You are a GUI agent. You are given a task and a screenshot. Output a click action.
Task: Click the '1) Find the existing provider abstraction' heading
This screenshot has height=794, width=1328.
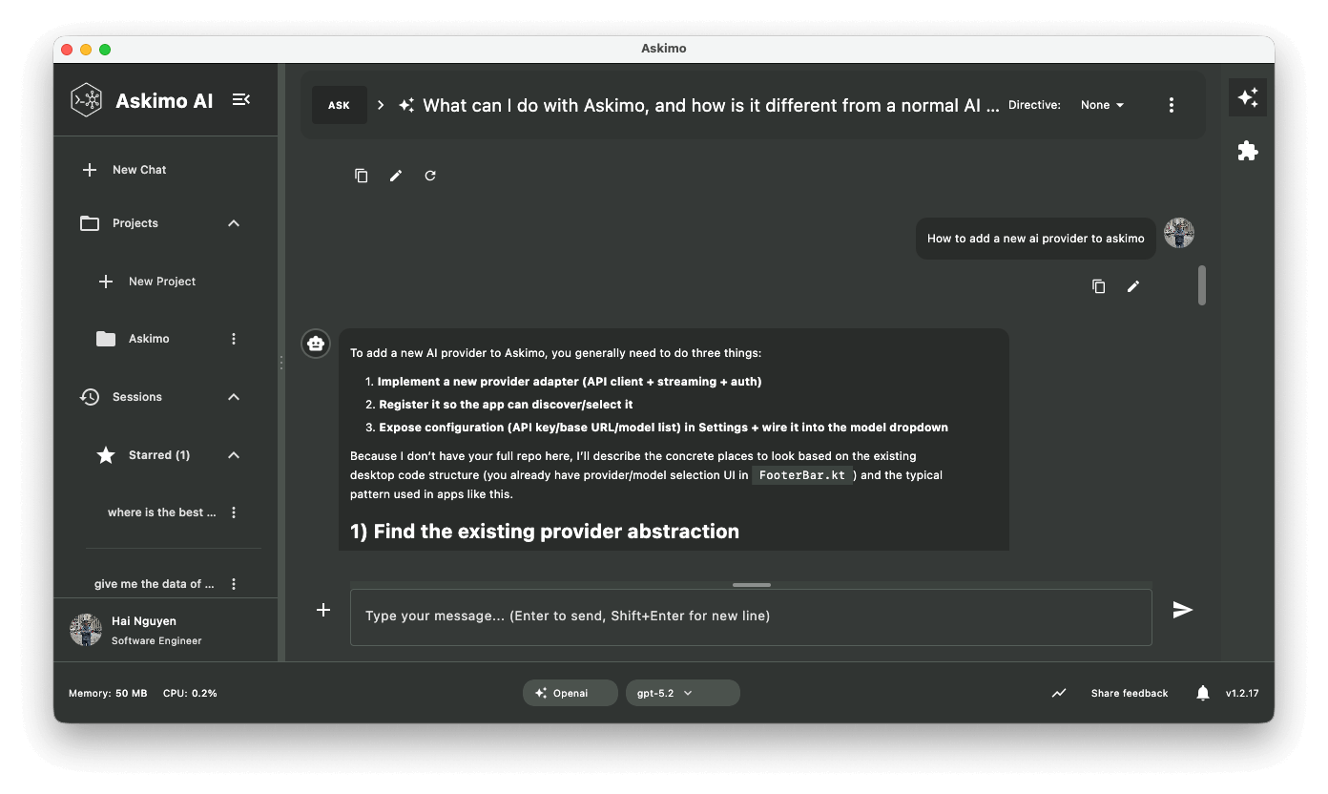(545, 532)
